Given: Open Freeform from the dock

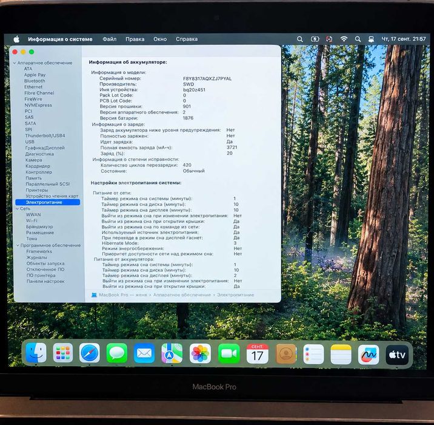Looking at the screenshot, I should click(369, 355).
